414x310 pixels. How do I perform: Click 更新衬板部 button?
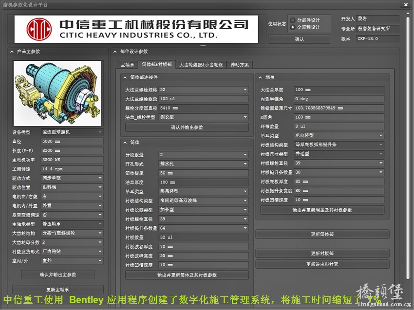pyautogui.click(x=322, y=253)
